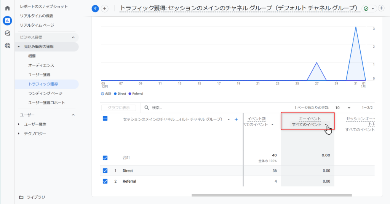
Task: Open ライブラリ at sidebar bottom
Action: coord(35,197)
